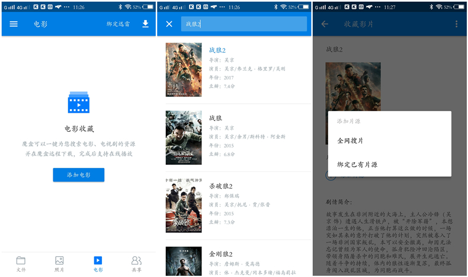Tap the 豆瓣: 7.3分 rating line
The image size is (468, 277).
[x=222, y=222]
